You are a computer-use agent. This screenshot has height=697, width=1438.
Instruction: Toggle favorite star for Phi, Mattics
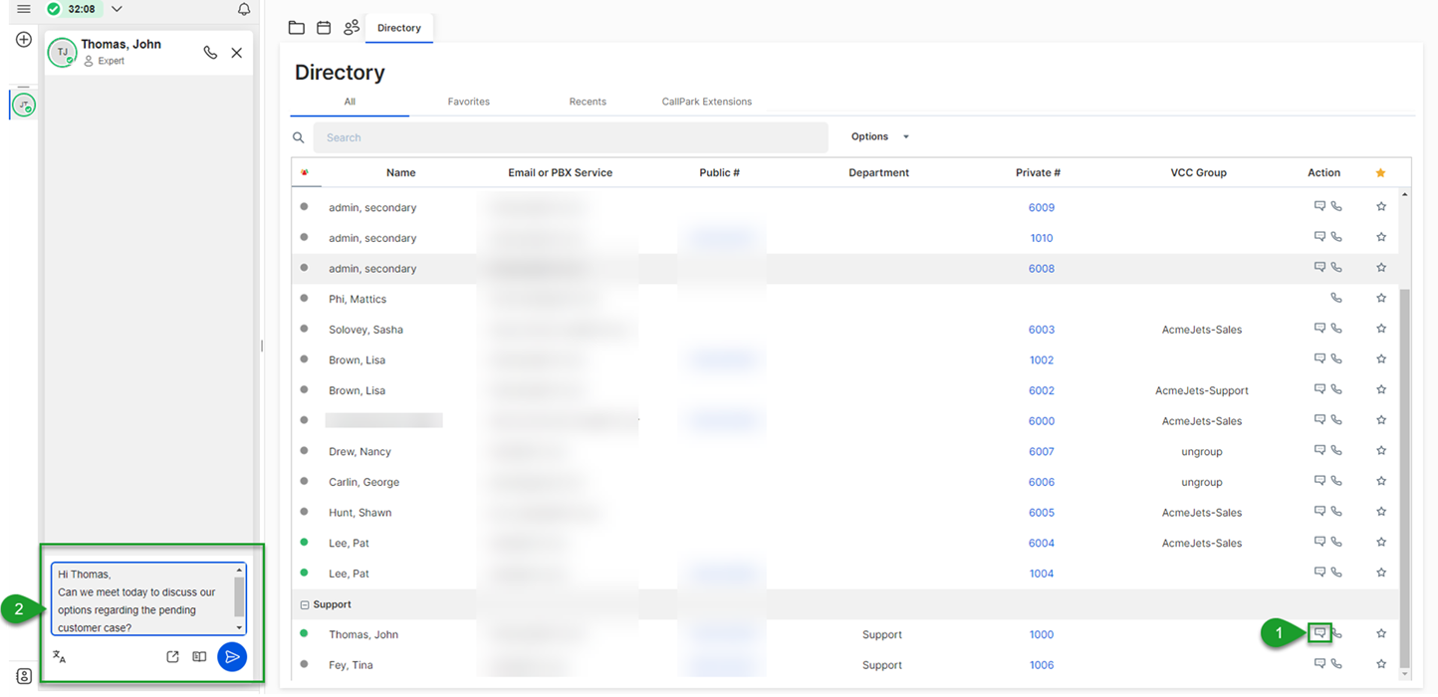click(x=1381, y=298)
